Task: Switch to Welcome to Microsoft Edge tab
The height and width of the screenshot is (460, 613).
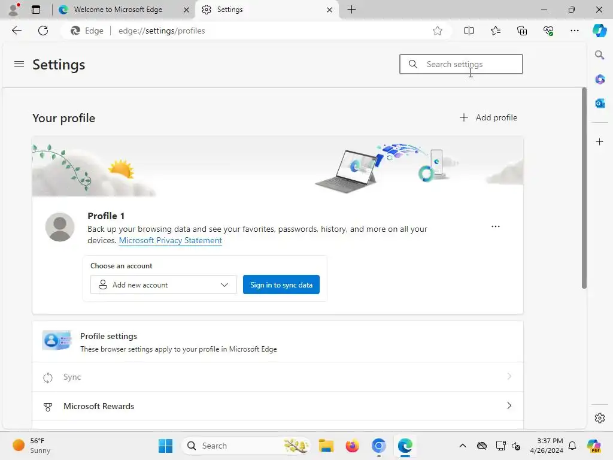Action: (118, 10)
